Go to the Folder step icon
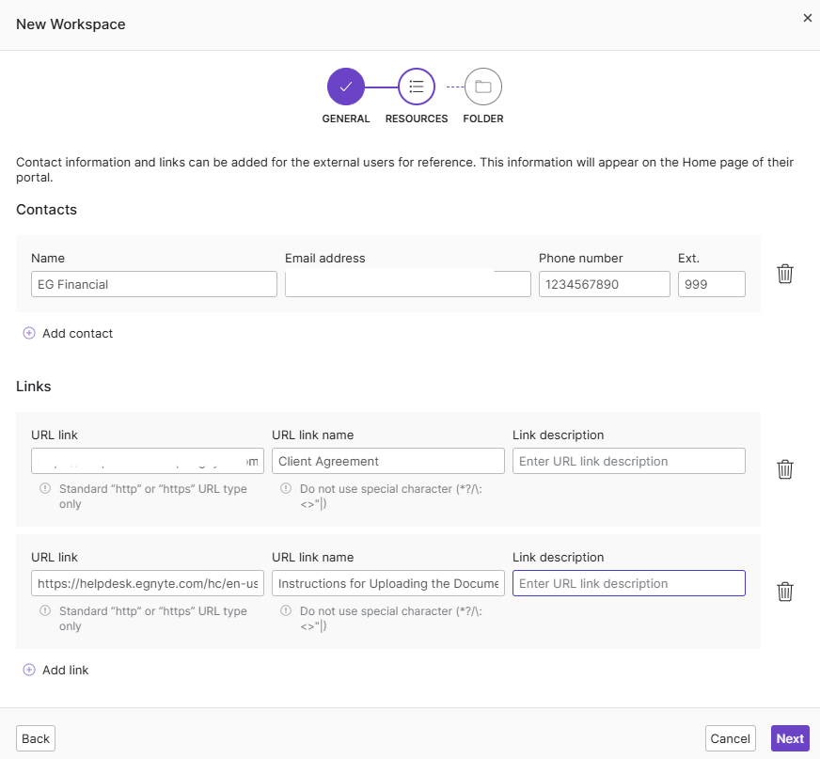The image size is (820, 759). click(x=482, y=87)
